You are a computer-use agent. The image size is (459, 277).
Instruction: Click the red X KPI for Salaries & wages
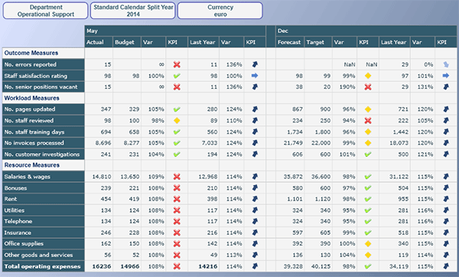177,177
